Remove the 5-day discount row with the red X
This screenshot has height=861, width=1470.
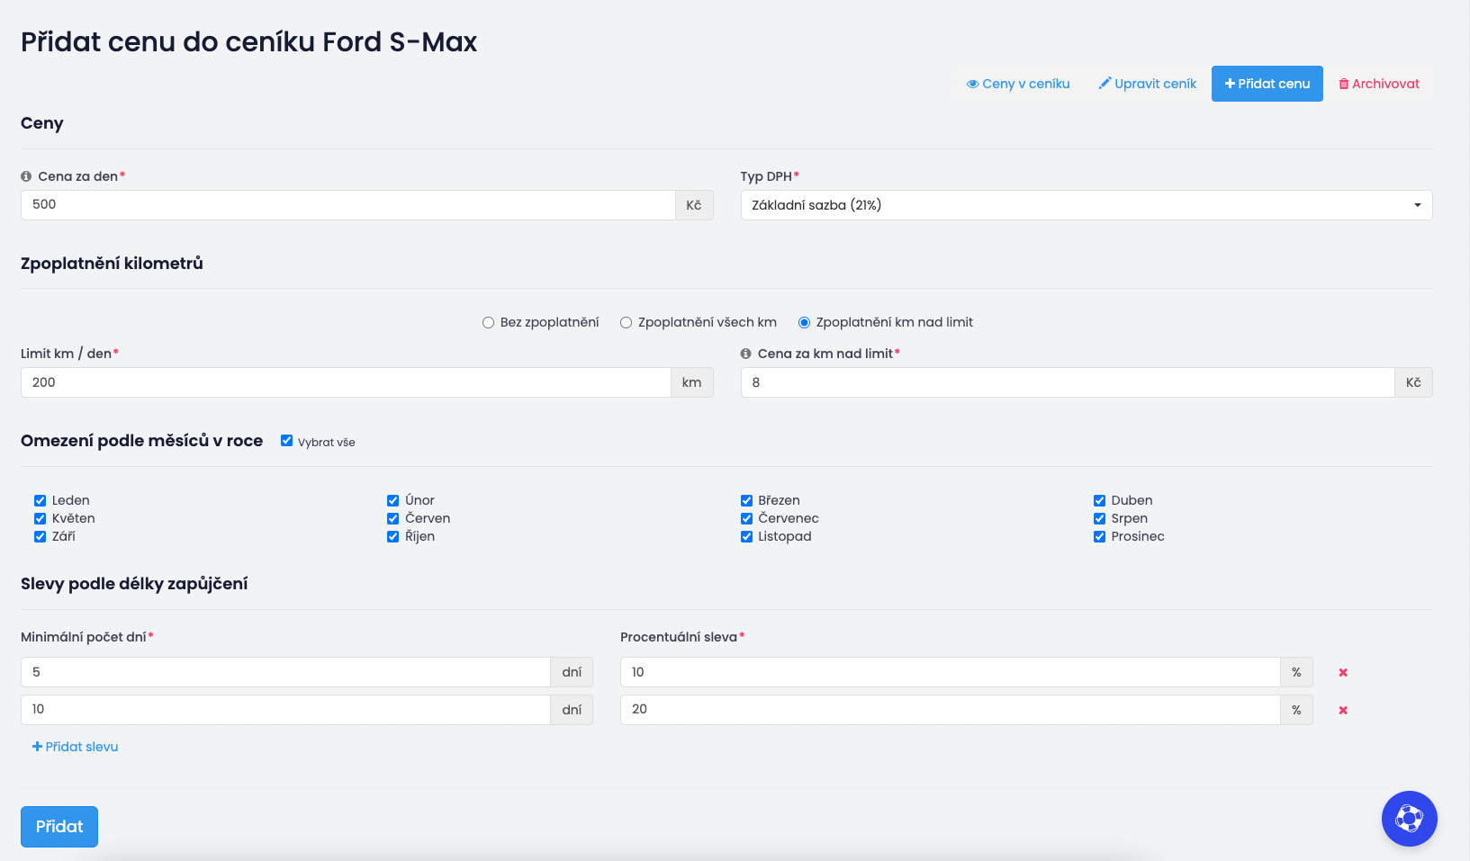[1343, 673]
